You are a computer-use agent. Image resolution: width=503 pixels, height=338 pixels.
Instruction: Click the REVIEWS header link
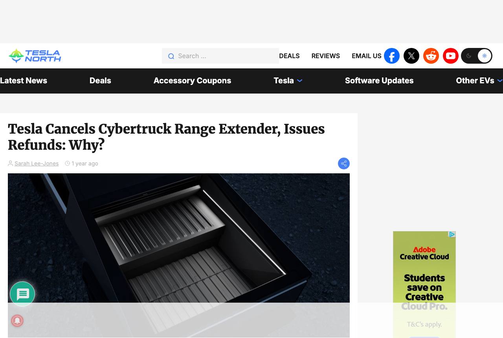click(x=326, y=56)
